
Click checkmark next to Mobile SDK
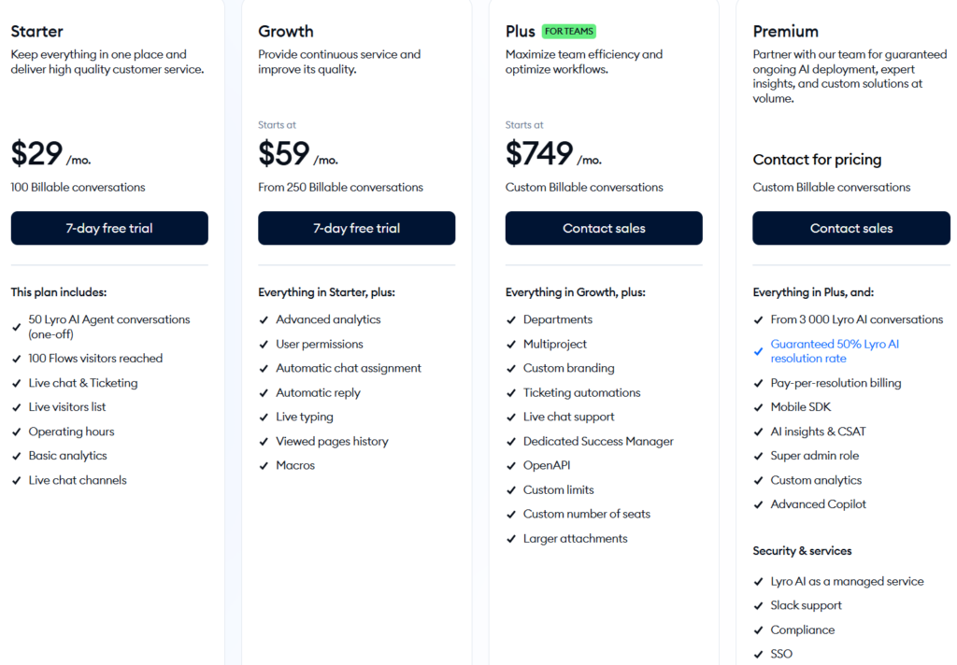(x=759, y=407)
